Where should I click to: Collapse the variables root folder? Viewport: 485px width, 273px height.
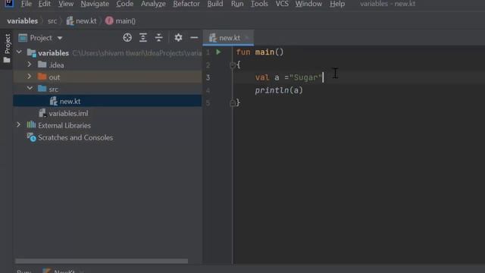pyautogui.click(x=19, y=52)
